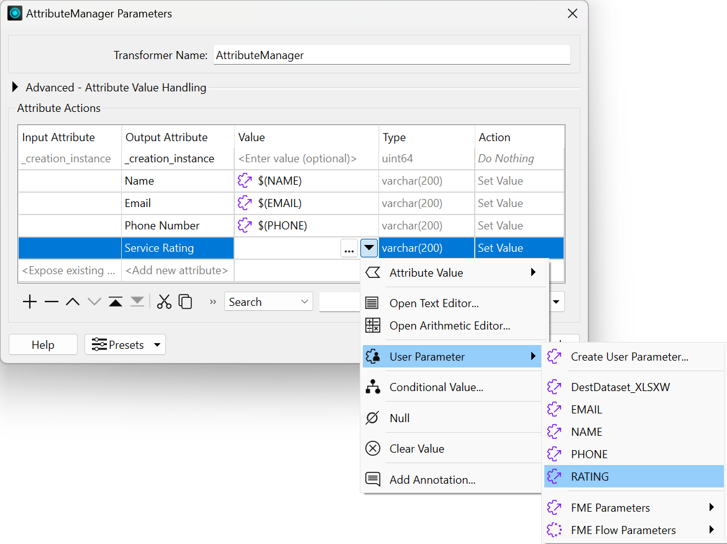Click the AttributeManager app icon in title bar
This screenshot has height=544, width=727.
coord(15,14)
